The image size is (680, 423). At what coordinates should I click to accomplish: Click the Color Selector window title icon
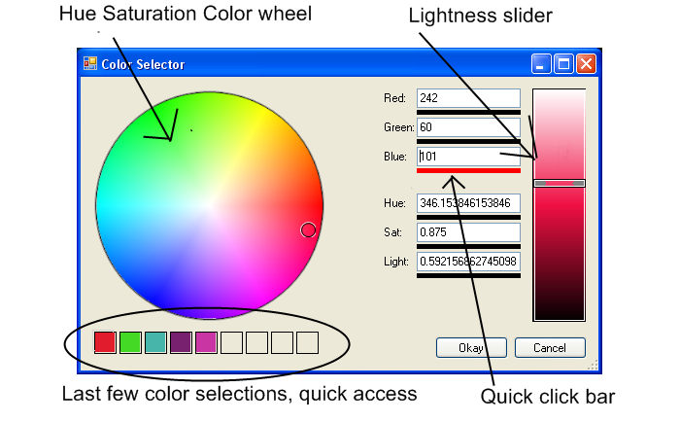(90, 64)
